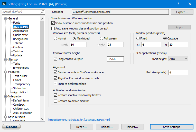Click the Storage path field
This screenshot has width=196, height=132.
click(120, 12)
